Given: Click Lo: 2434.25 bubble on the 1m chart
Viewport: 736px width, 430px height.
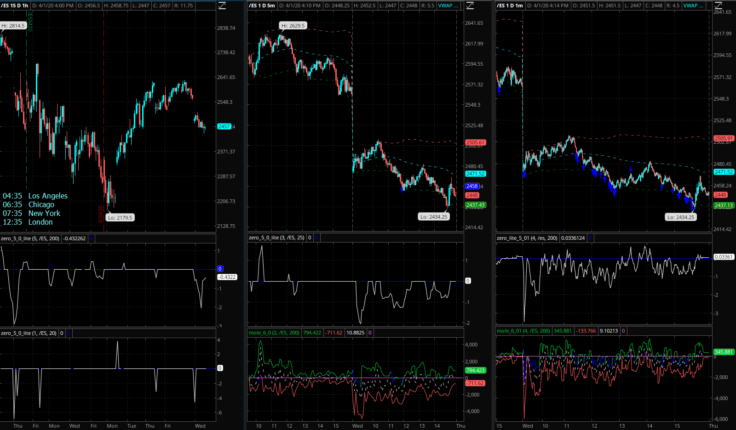Looking at the screenshot, I should click(681, 217).
